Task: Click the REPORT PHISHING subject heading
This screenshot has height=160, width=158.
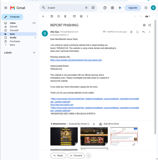Action: 64,25
